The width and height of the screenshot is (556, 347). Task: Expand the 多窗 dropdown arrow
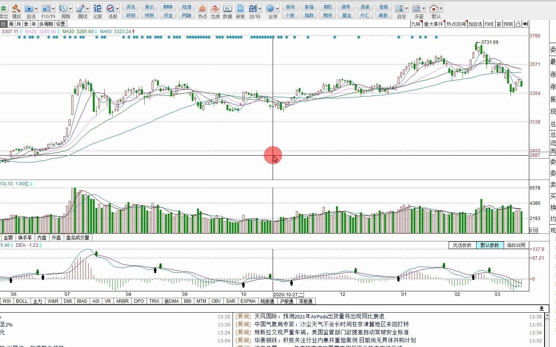point(424,8)
